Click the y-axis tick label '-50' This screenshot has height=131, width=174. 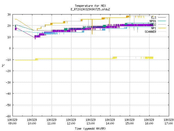pyautogui.click(x=8, y=105)
